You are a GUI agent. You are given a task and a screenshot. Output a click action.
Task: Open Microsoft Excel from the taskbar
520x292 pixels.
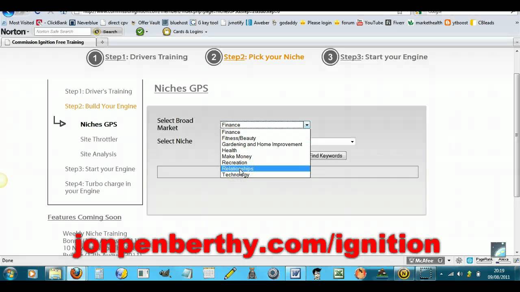pyautogui.click(x=339, y=274)
